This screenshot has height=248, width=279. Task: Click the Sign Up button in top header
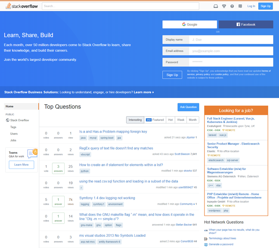pos(265,6)
